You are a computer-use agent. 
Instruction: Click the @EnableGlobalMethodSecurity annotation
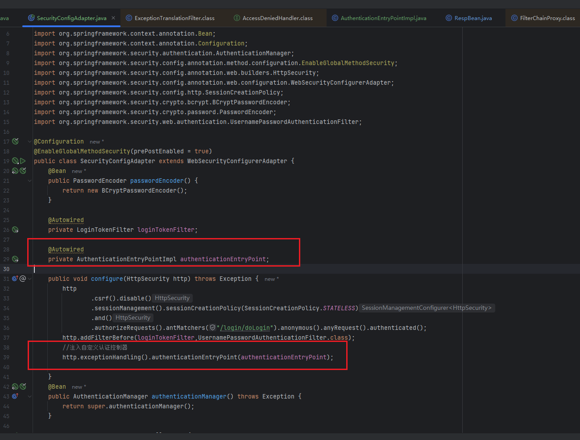click(x=82, y=151)
